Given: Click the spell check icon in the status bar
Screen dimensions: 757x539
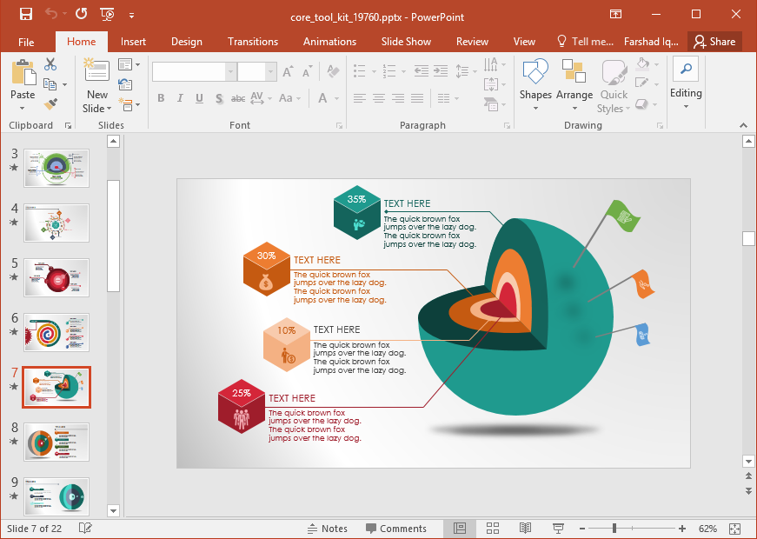Looking at the screenshot, I should coord(85,529).
